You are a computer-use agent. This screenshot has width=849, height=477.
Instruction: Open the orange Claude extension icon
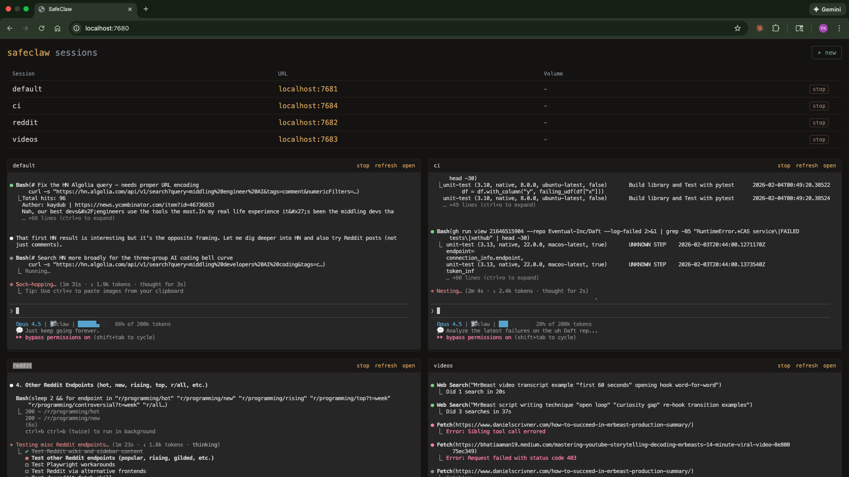760,28
